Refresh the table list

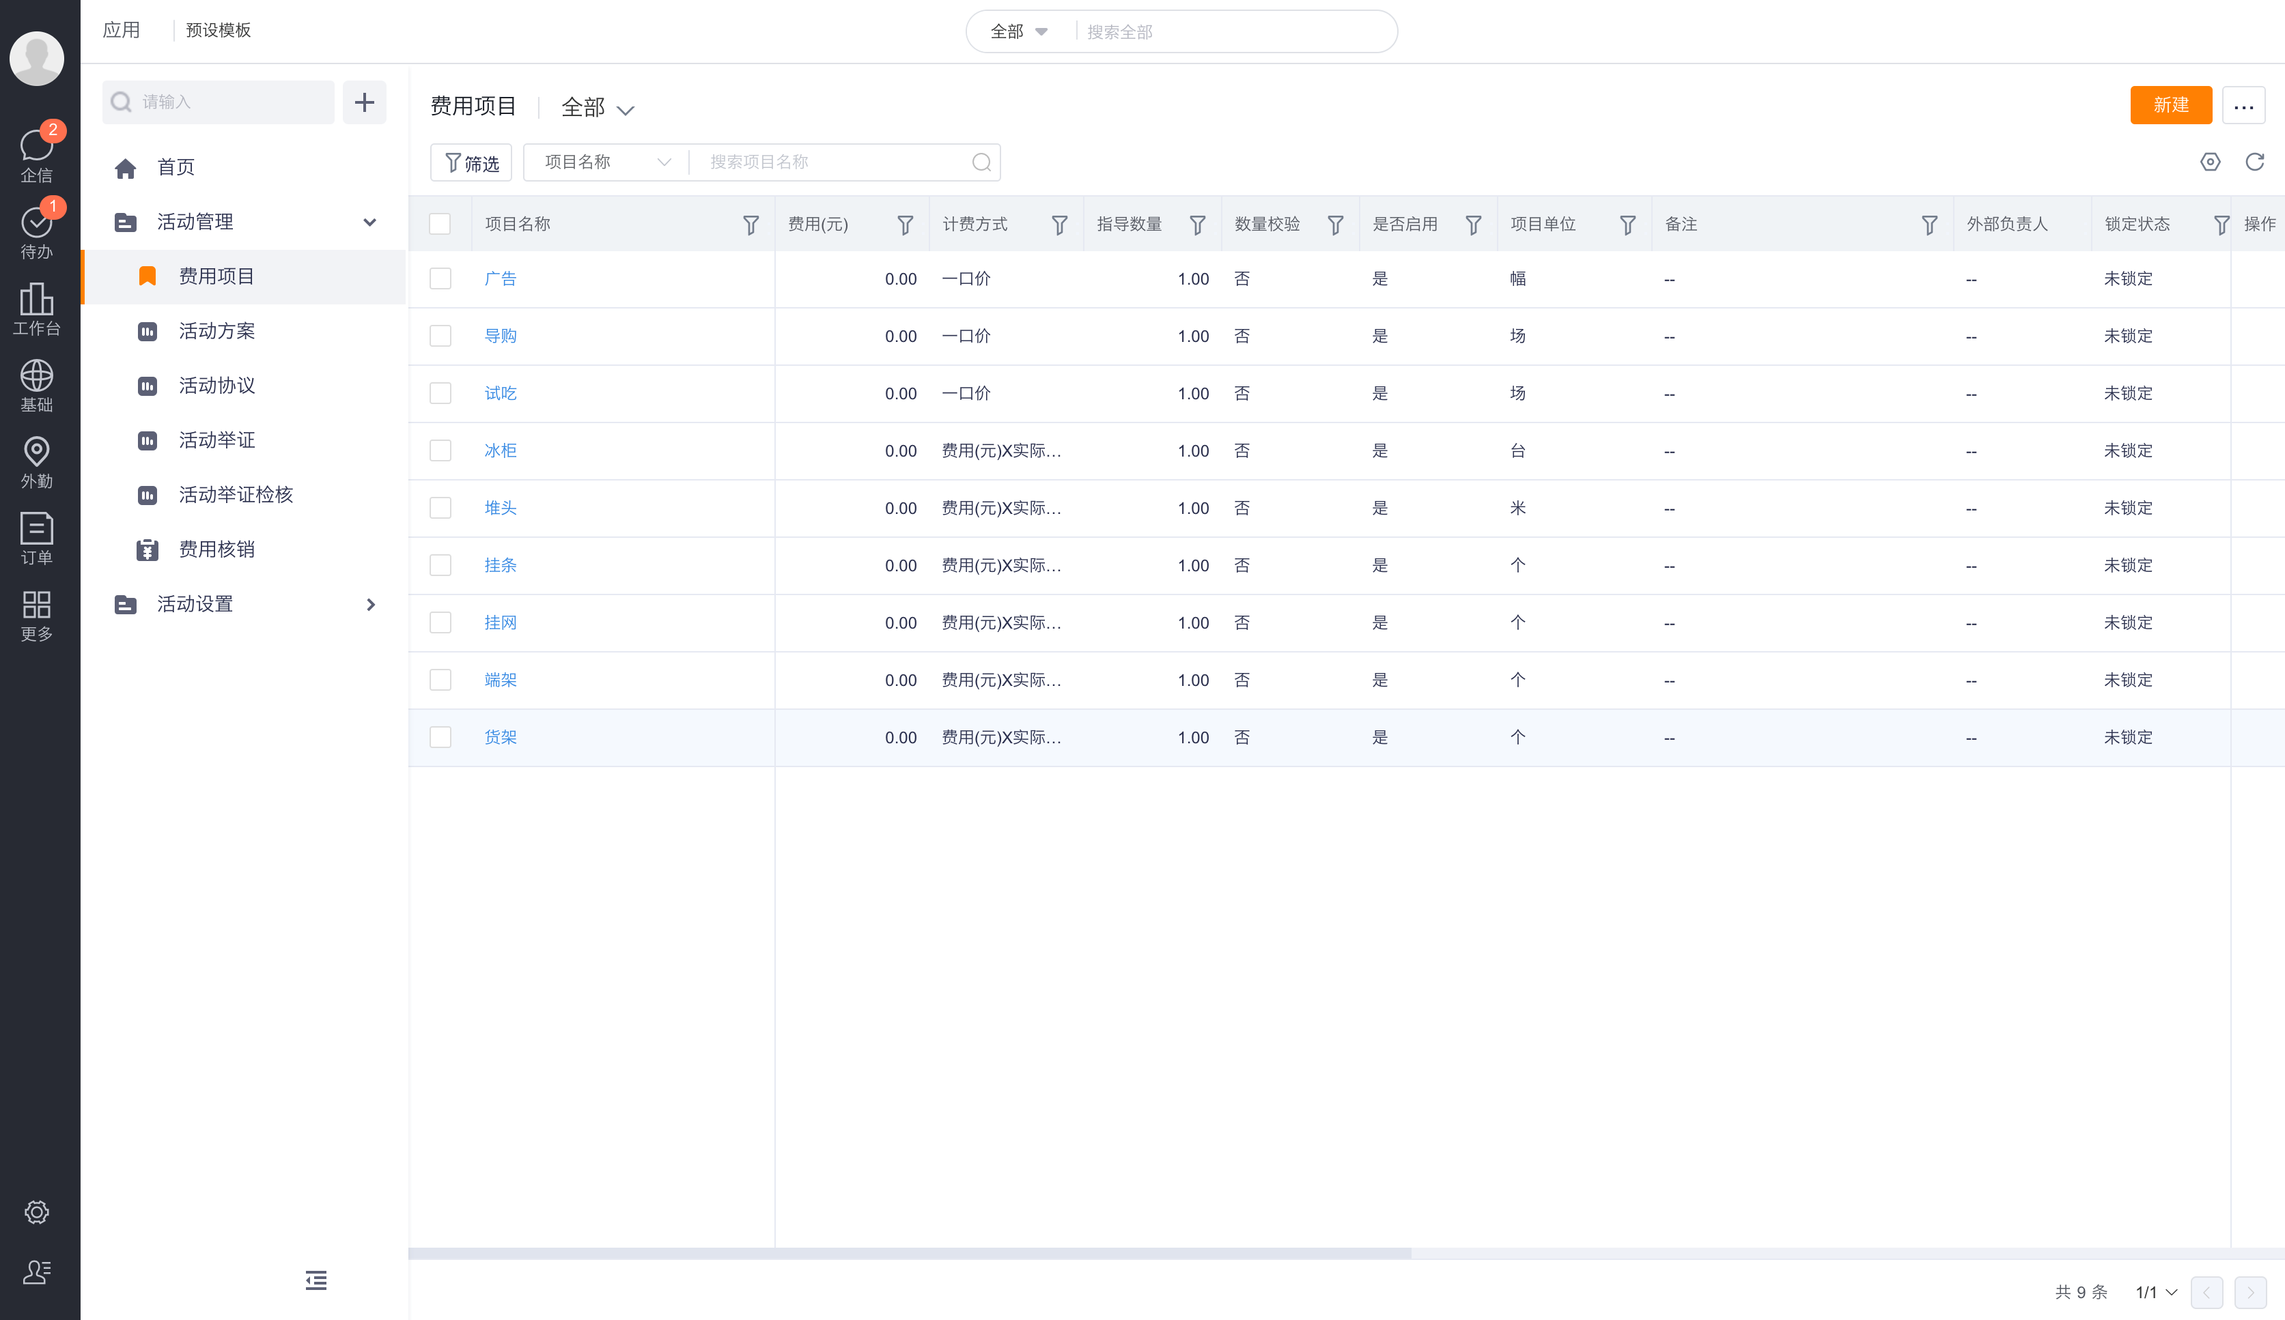coord(2254,162)
